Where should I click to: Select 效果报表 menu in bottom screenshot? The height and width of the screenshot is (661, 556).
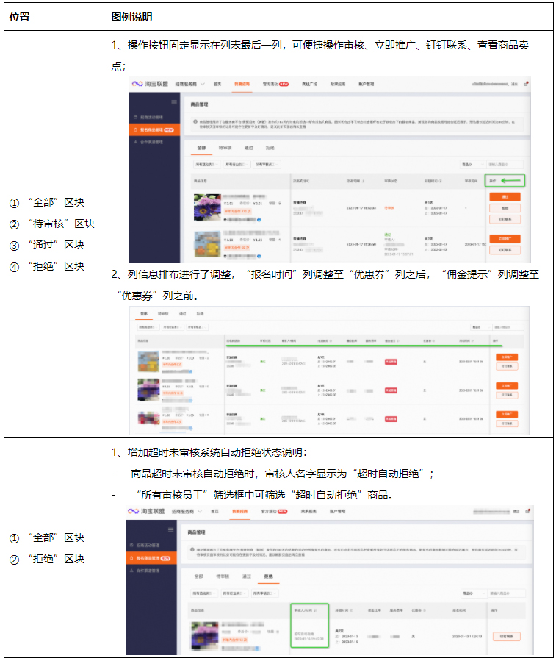click(308, 511)
